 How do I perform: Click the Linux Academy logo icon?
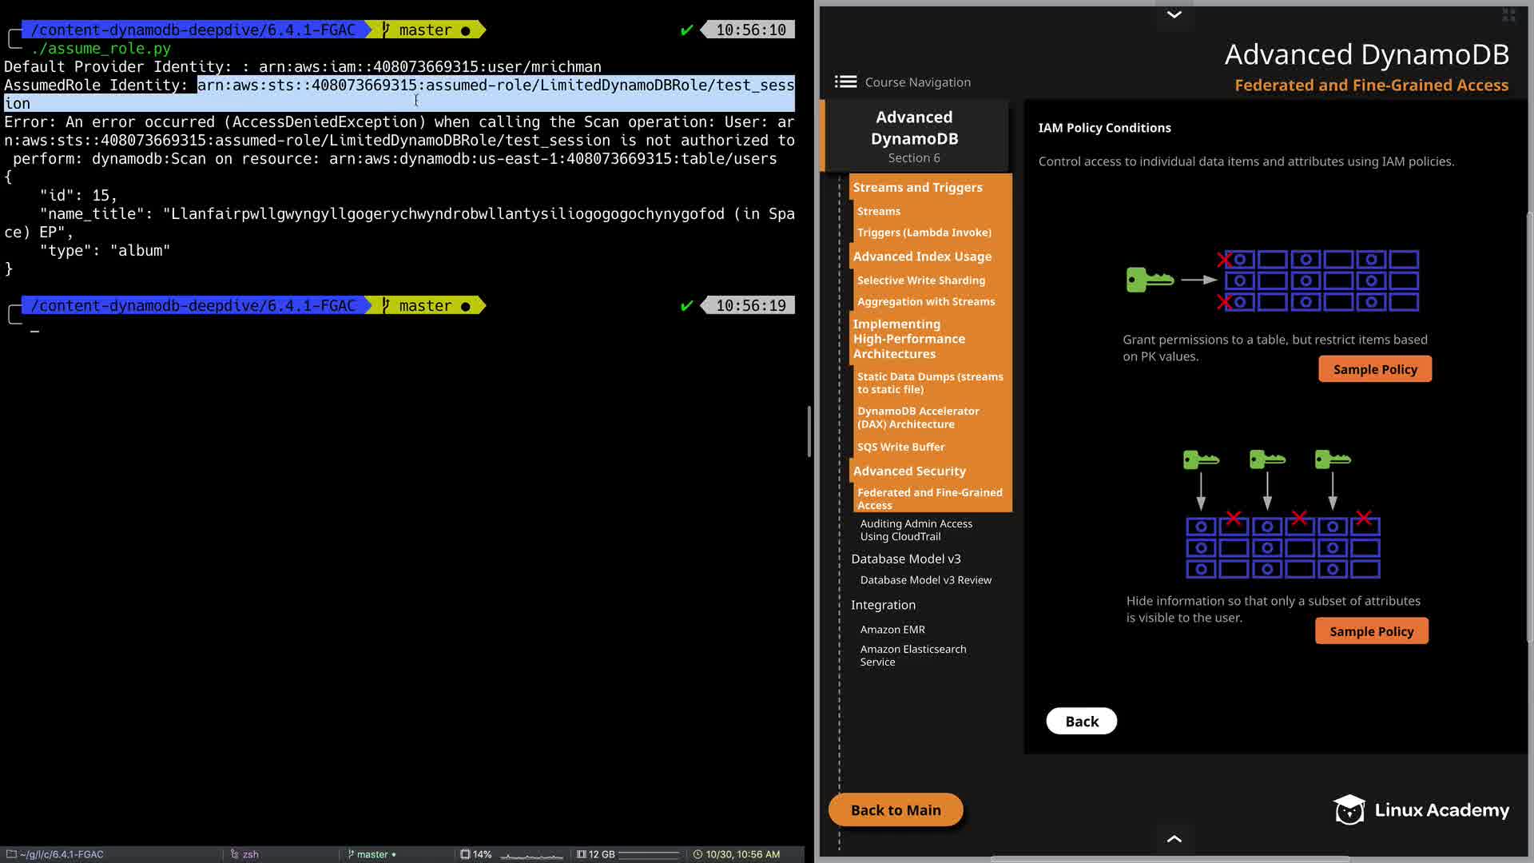(1349, 809)
